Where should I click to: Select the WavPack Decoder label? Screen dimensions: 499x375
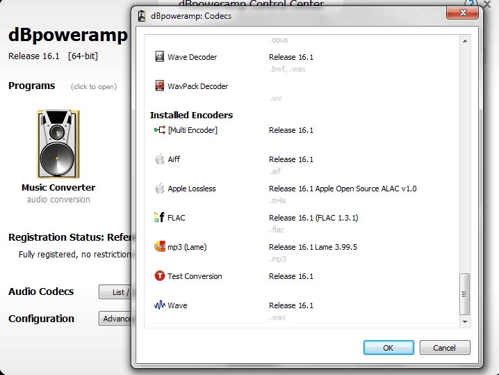(197, 86)
